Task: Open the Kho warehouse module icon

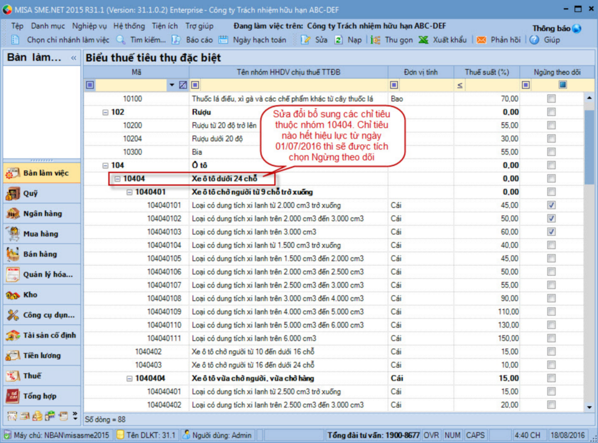Action: pyautogui.click(x=12, y=295)
